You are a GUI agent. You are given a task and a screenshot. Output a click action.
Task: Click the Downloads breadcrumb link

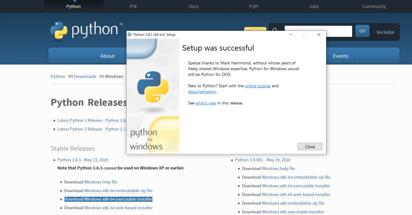click(85, 76)
